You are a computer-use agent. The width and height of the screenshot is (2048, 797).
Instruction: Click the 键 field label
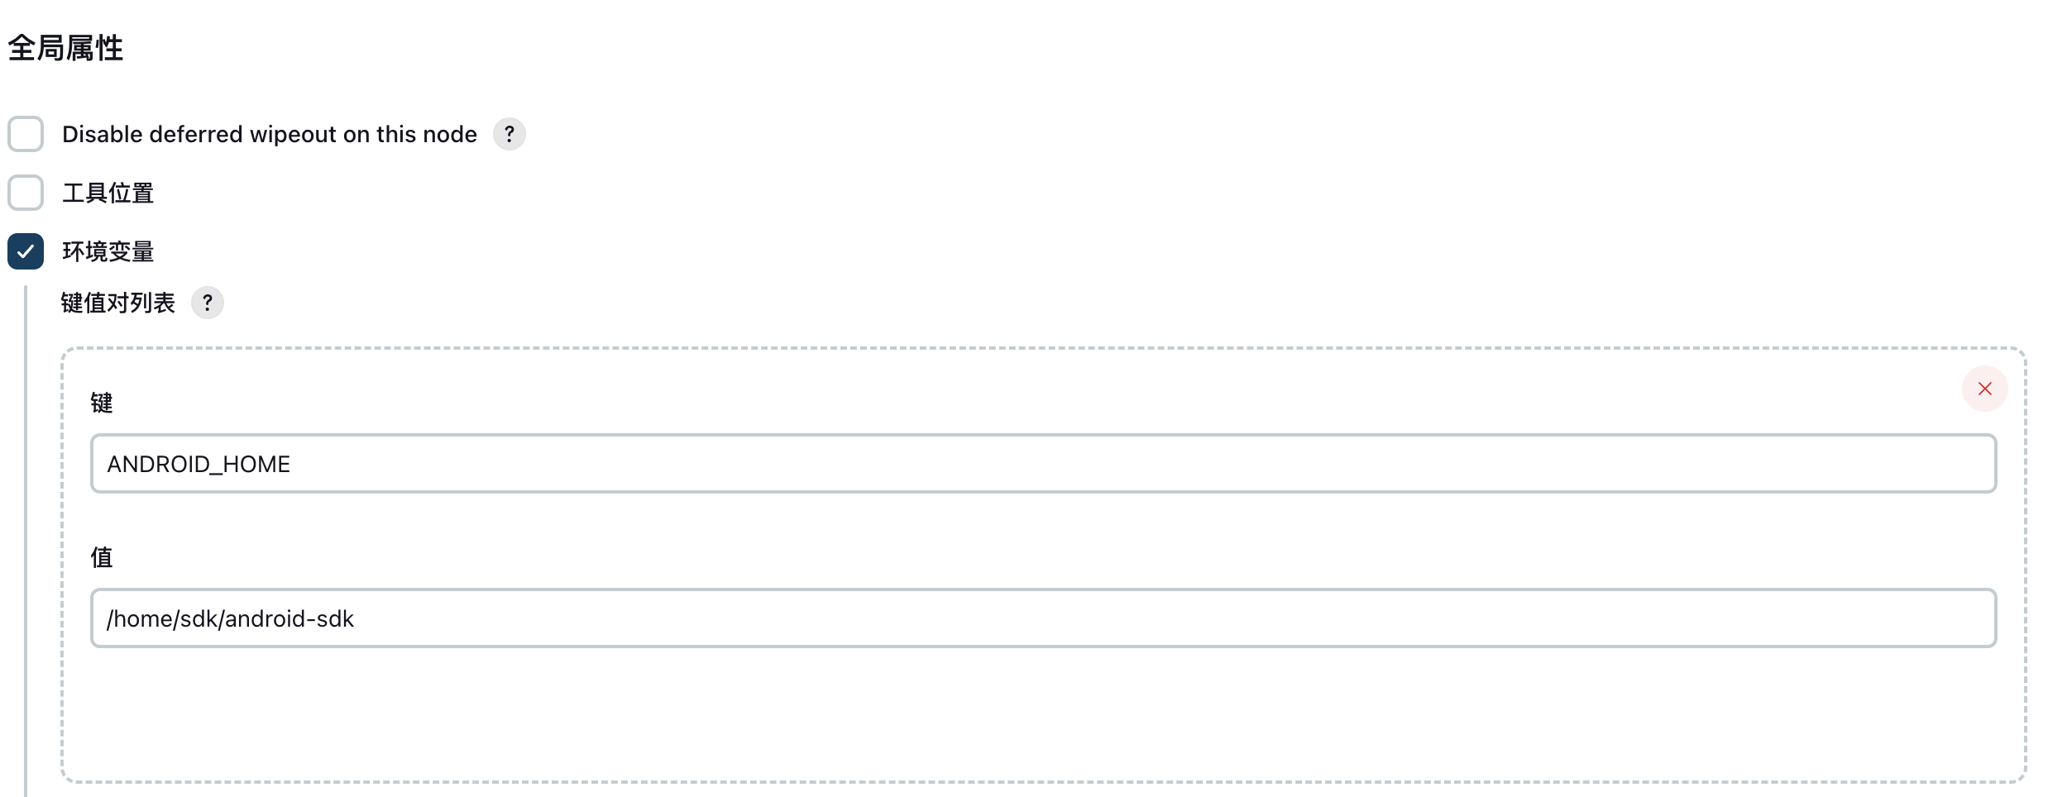101,403
